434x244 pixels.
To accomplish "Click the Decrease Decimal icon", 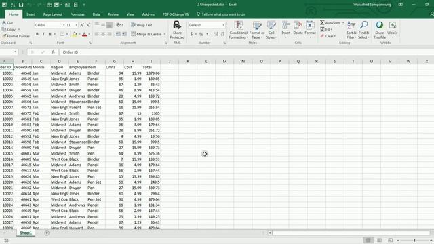I will pos(222,34).
